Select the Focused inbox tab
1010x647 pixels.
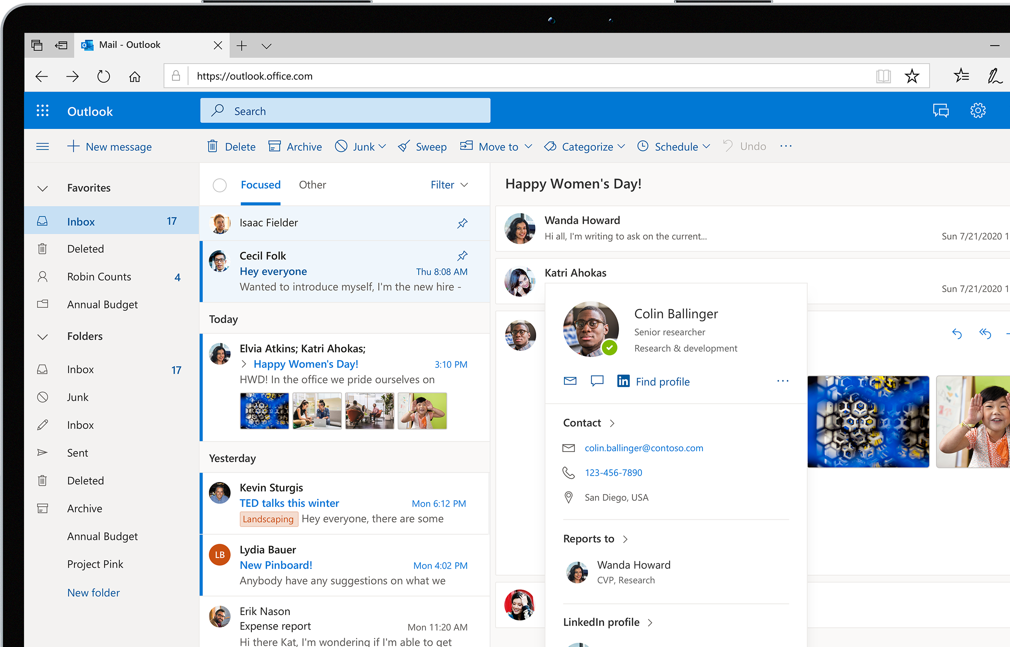pyautogui.click(x=260, y=184)
